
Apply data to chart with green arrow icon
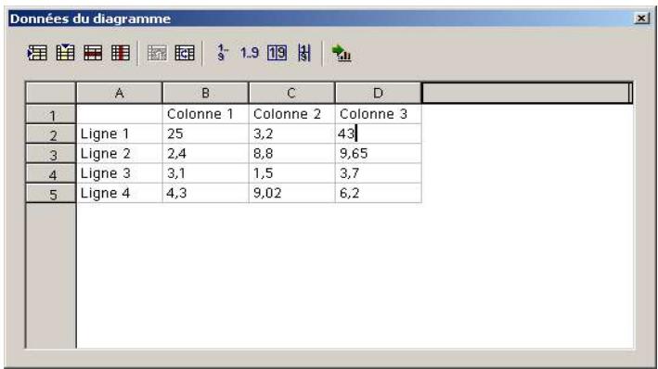point(342,53)
